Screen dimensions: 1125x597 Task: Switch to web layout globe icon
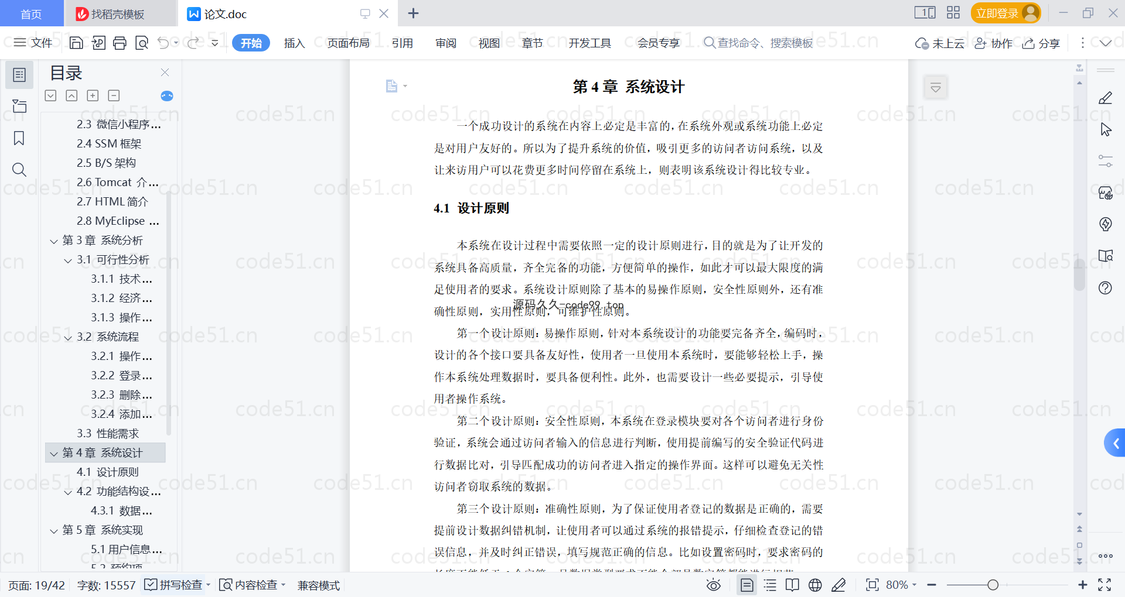(815, 585)
